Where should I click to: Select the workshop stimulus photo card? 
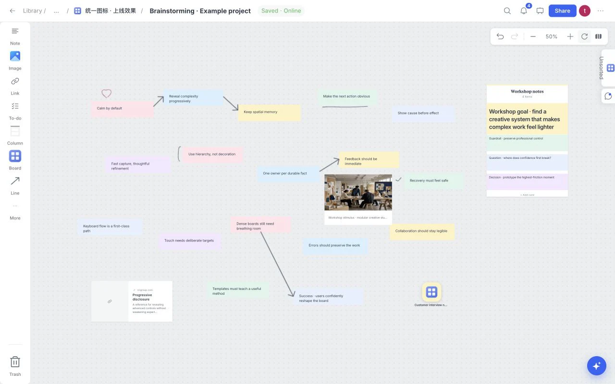pos(358,199)
